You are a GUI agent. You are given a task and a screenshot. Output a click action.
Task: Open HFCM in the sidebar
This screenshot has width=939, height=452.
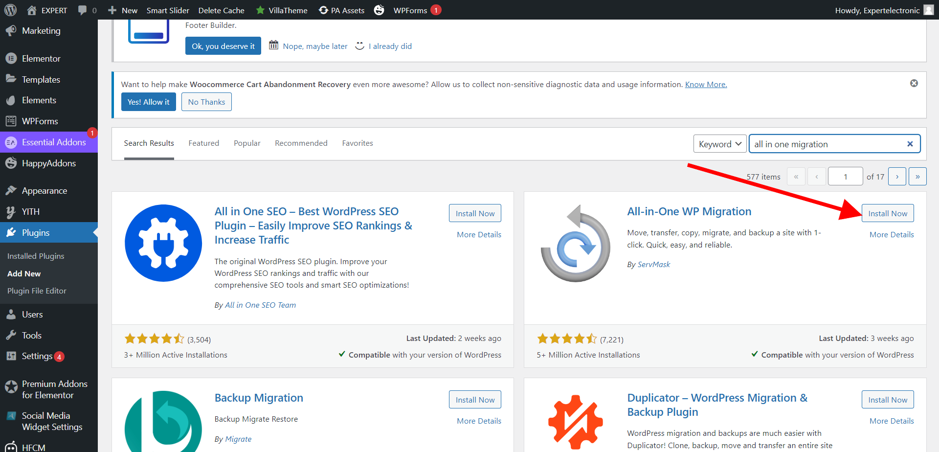point(49,447)
